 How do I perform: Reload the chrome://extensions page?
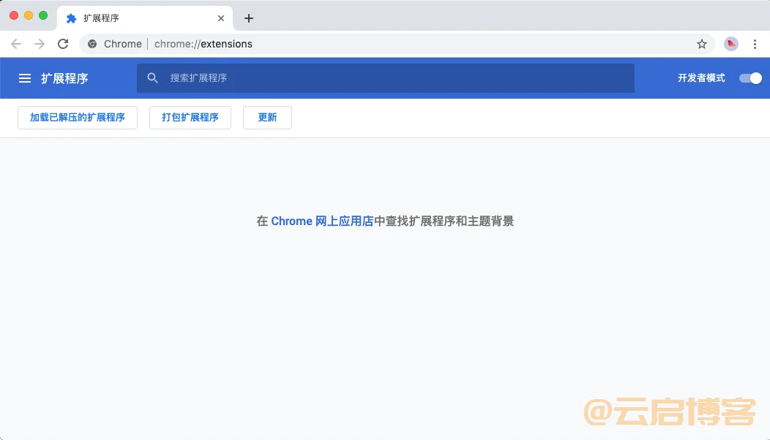63,44
